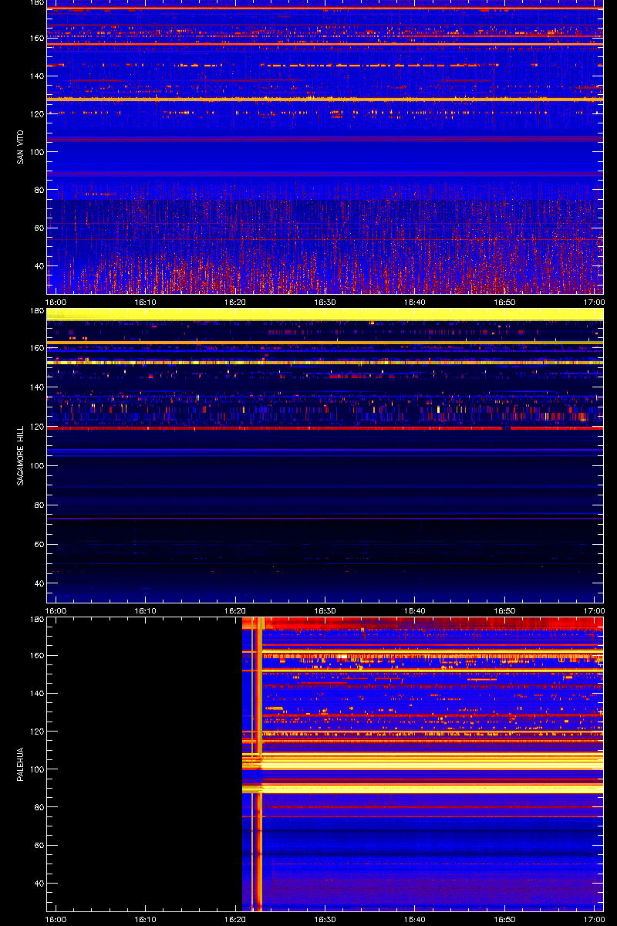
Task: Click the 180 frequency tick on Sagamore Hill axis
Action: pos(36,311)
